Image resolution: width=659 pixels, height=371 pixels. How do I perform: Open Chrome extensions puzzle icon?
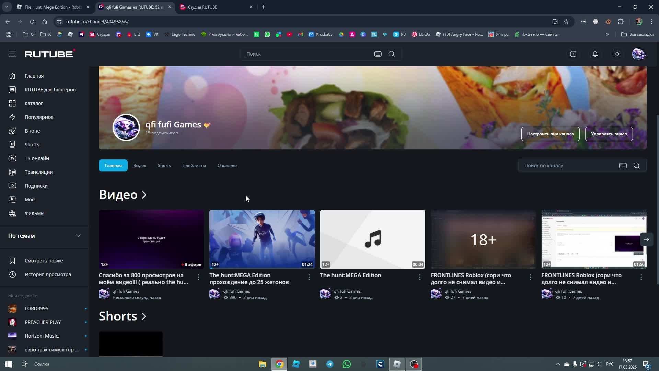621,22
